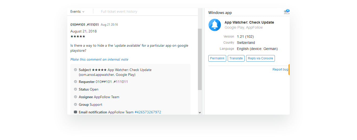Click Reply via Console button

pos(260,58)
